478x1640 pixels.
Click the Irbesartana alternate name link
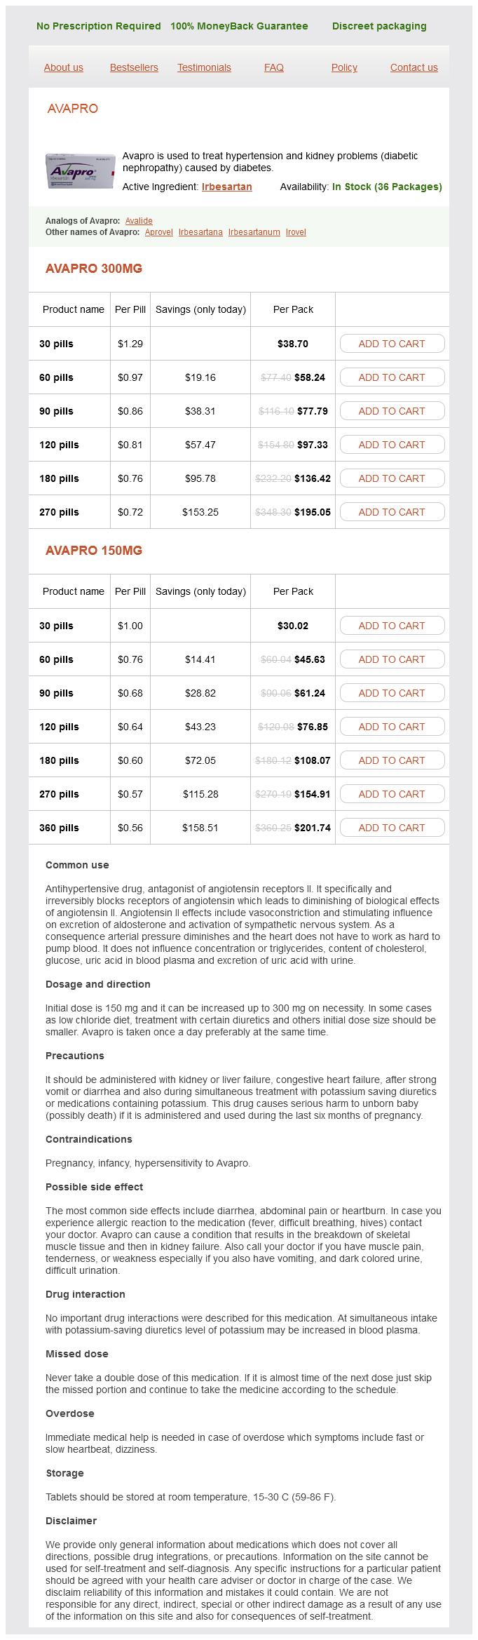coord(200,232)
